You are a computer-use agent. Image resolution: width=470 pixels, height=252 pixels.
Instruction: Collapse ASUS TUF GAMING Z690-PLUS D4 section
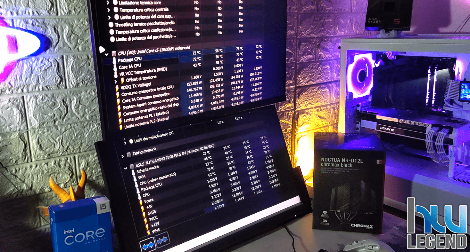pos(125,169)
